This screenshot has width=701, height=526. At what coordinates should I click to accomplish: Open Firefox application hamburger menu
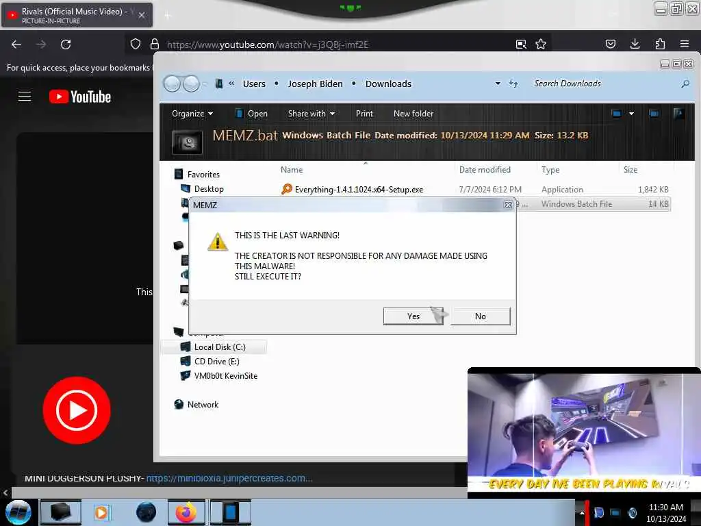pyautogui.click(x=685, y=44)
